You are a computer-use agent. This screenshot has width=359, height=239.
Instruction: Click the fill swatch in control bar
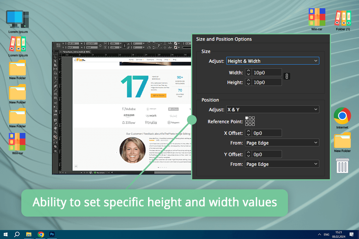pos(176,43)
